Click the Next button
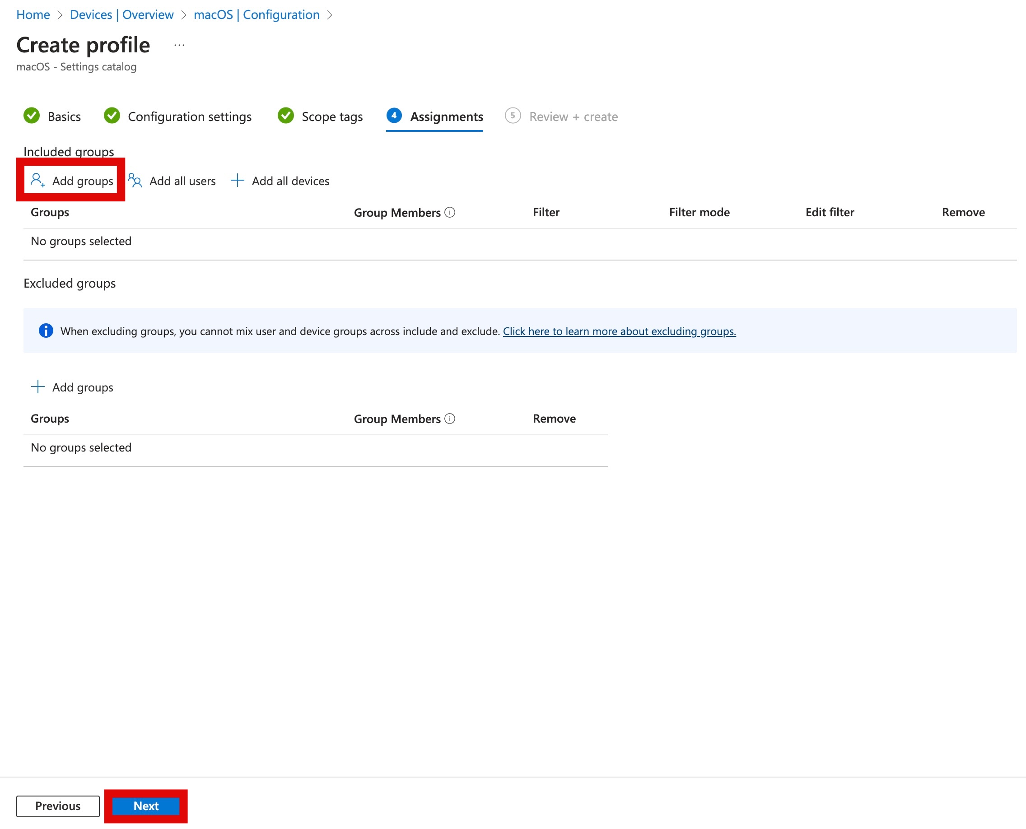This screenshot has height=829, width=1026. tap(146, 806)
